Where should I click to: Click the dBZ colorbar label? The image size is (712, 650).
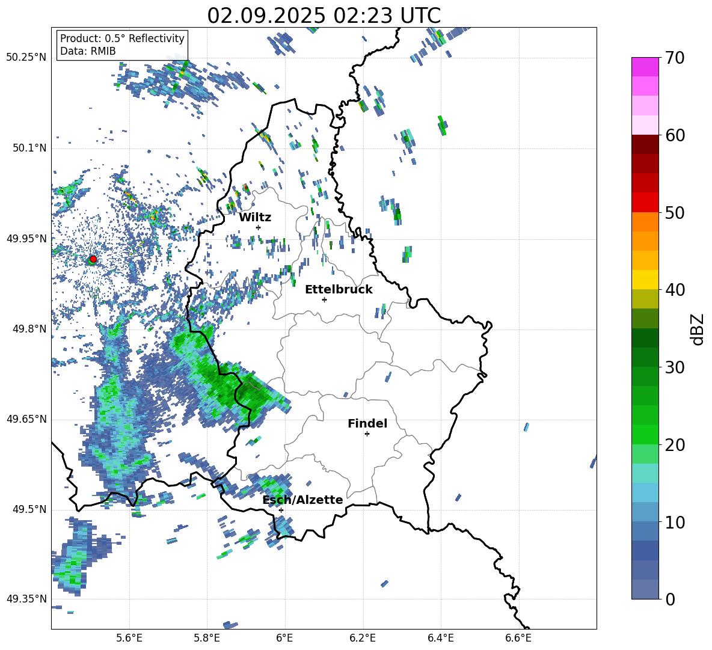[698, 329]
